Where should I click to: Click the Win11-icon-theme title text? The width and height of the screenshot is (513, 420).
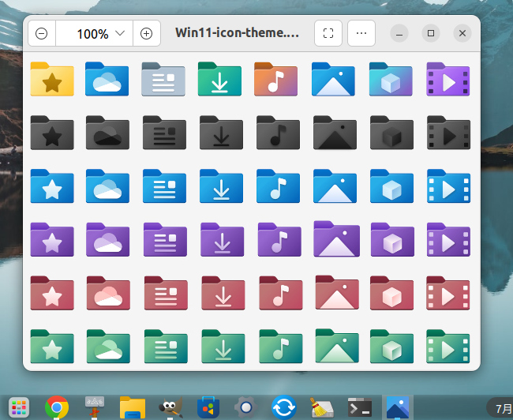coord(237,34)
